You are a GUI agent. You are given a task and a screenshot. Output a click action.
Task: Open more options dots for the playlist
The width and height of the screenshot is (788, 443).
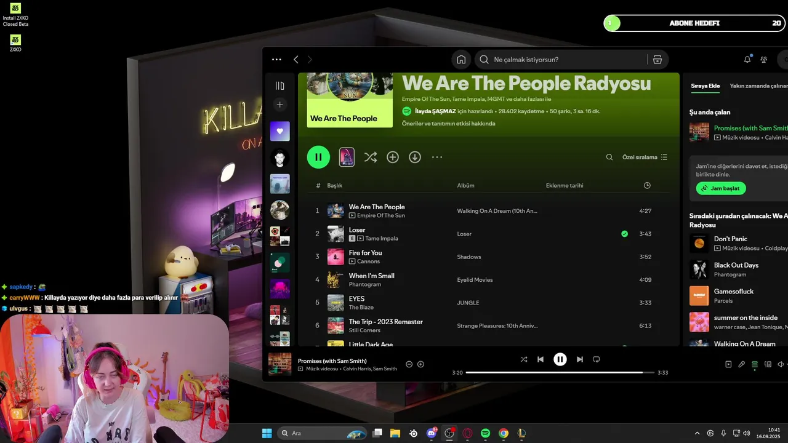click(x=437, y=158)
